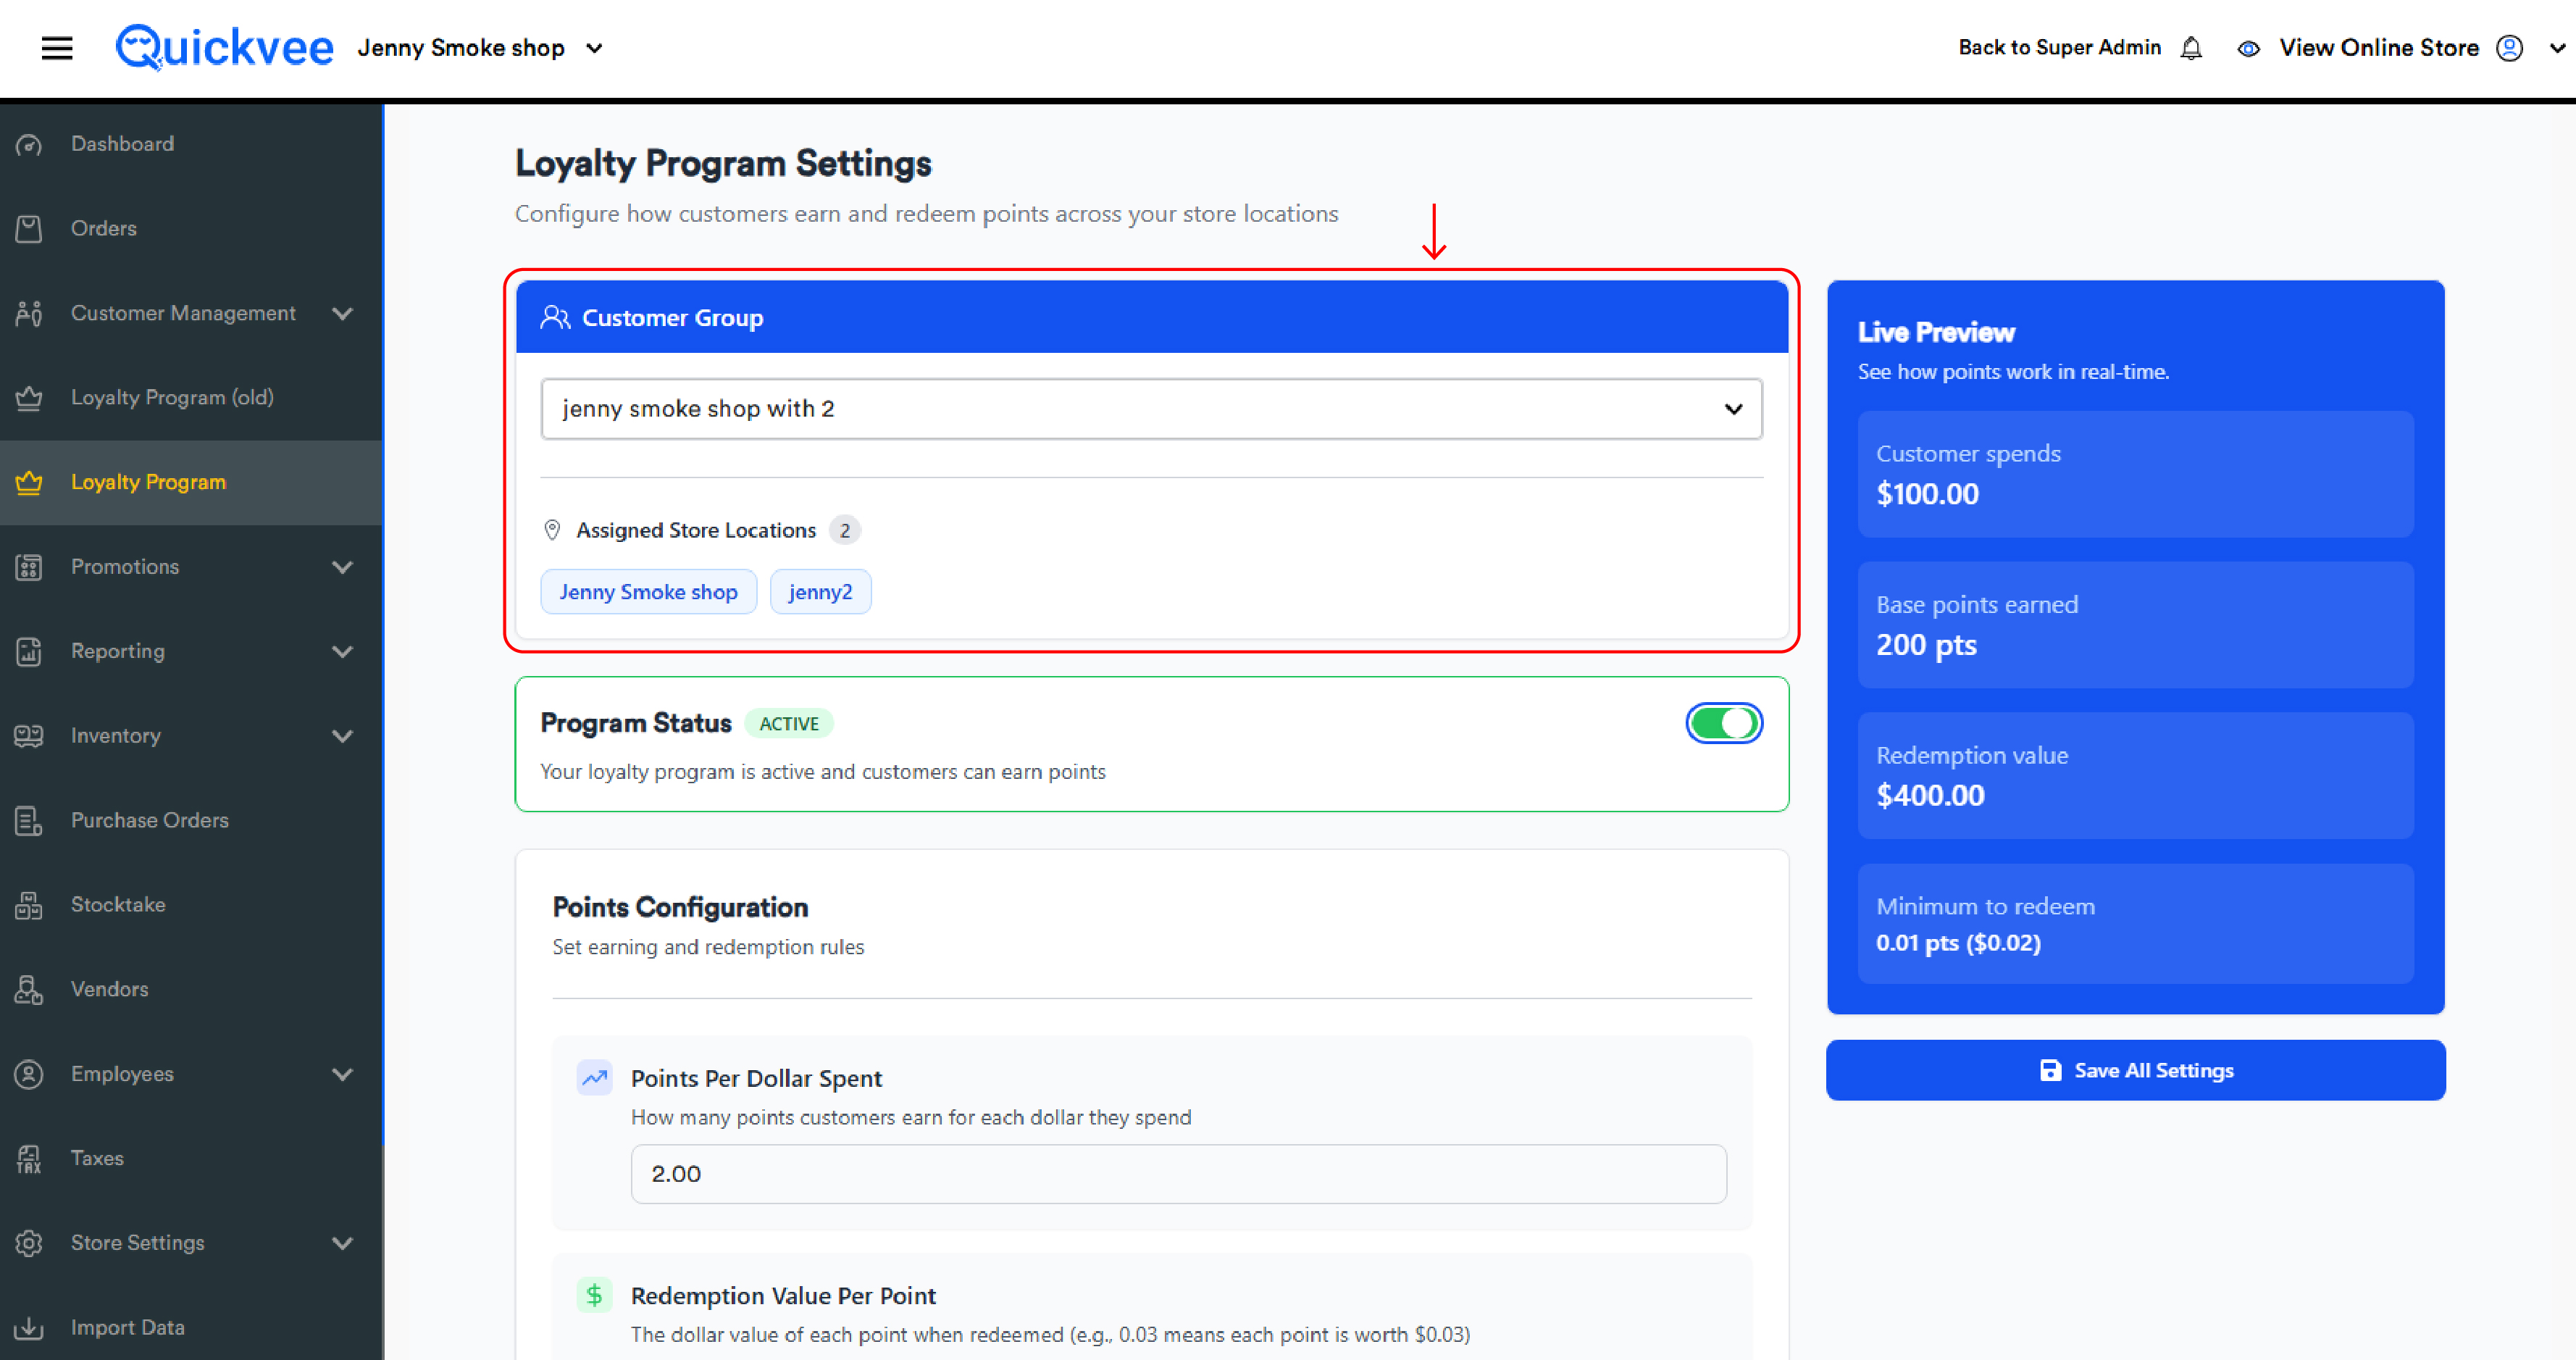Click the Inventory sidebar icon
Image resolution: width=2576 pixels, height=1360 pixels.
point(29,736)
